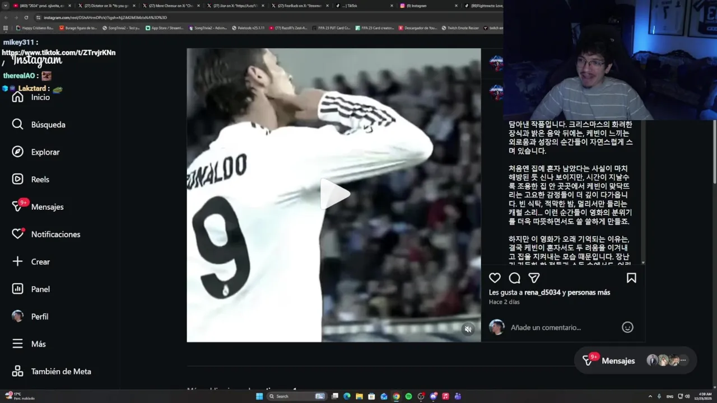Viewport: 717px width, 403px height.
Task: Open comments with the speech bubble icon
Action: tap(514, 278)
